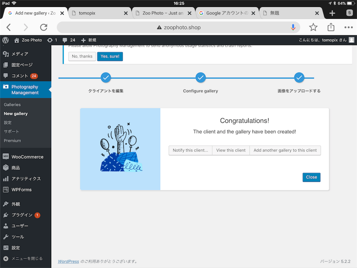Click the Configure gallery step checkmark

tap(200, 78)
